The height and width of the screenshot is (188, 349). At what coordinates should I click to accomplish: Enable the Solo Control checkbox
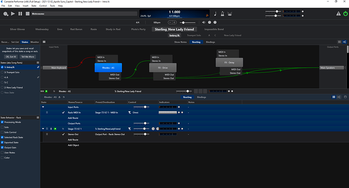click(x=2, y=133)
